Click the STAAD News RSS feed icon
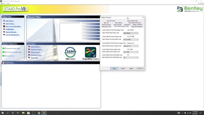The image size is (204, 115). pyautogui.click(x=4, y=63)
